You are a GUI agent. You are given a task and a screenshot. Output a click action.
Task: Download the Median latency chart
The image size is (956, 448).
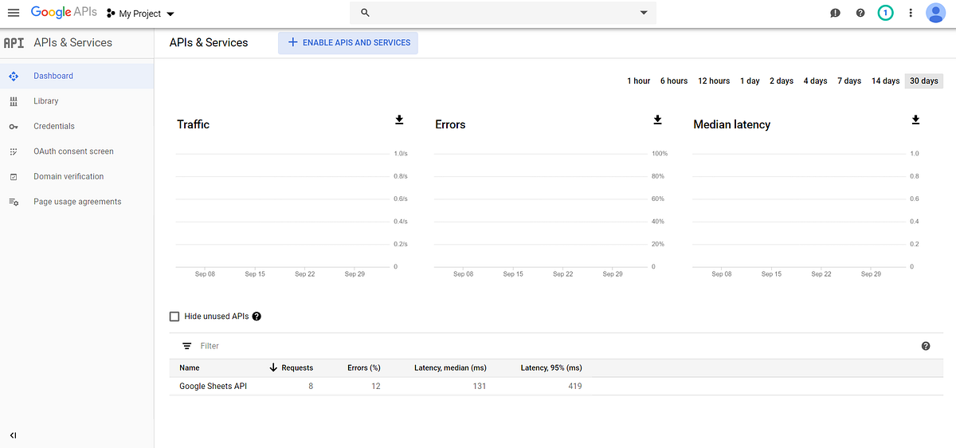tap(915, 120)
